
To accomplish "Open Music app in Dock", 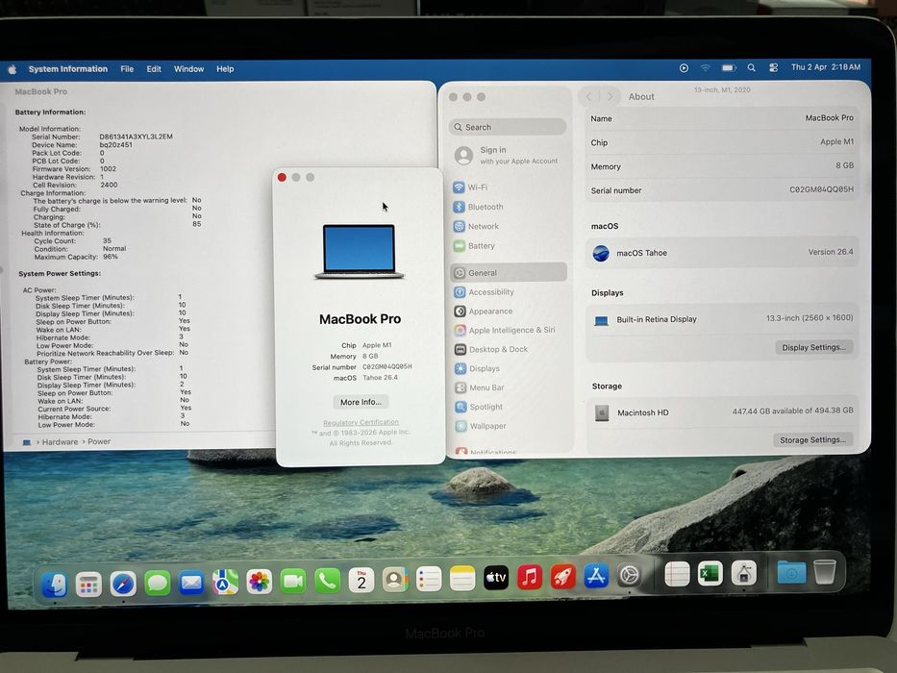I will pyautogui.click(x=530, y=577).
